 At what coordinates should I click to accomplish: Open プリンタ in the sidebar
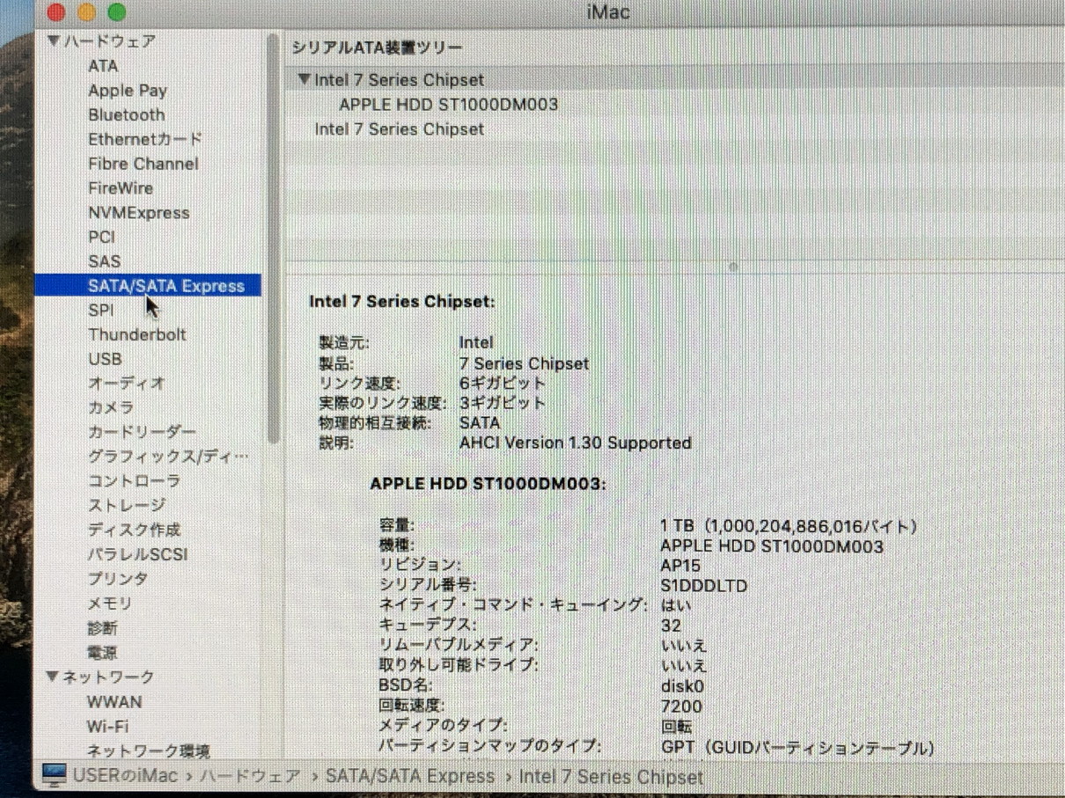(118, 579)
